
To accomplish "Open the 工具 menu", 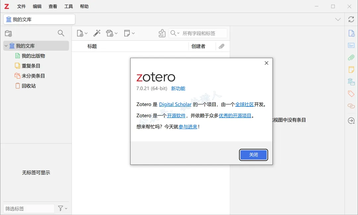I will pyautogui.click(x=69, y=6).
